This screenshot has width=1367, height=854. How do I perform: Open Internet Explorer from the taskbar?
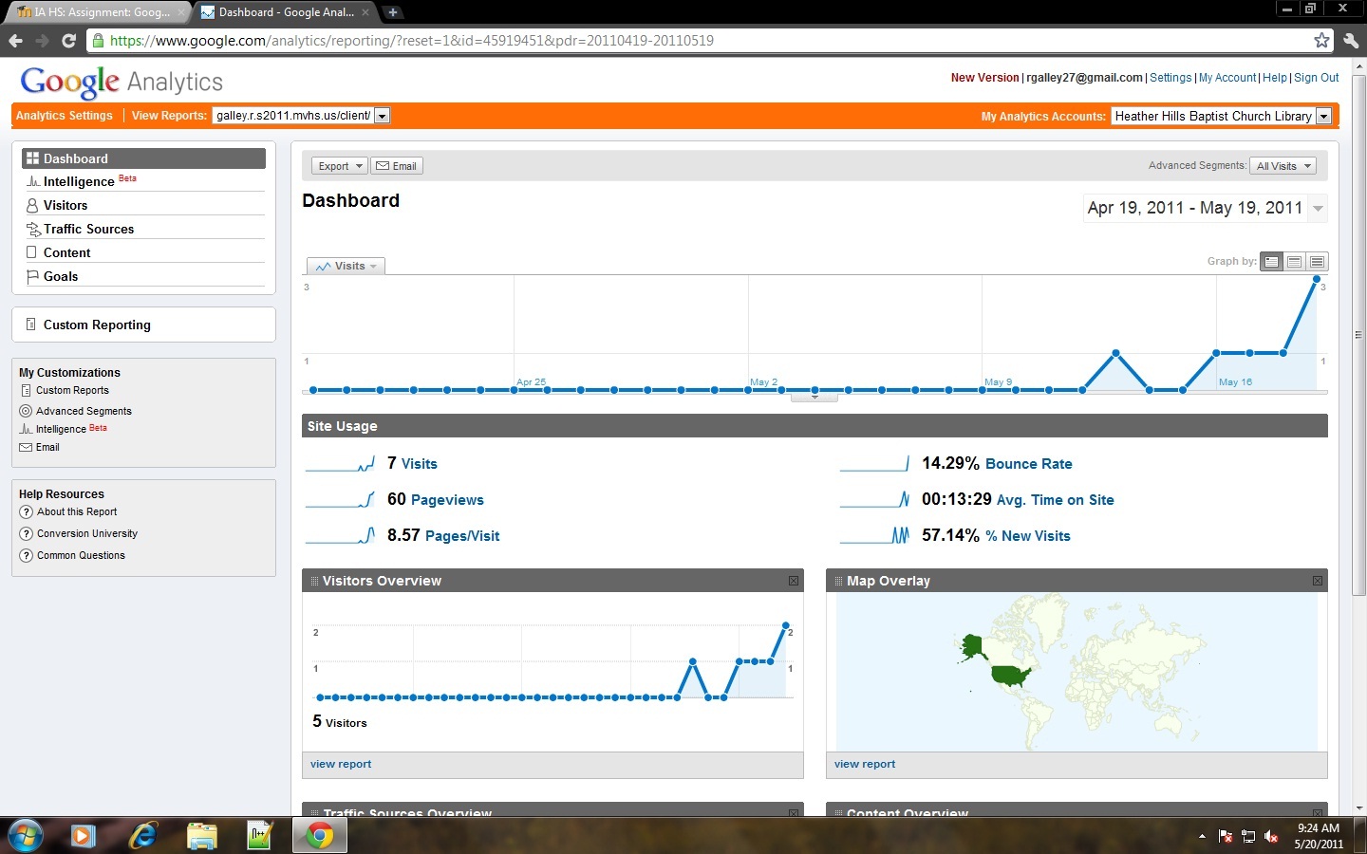[142, 835]
